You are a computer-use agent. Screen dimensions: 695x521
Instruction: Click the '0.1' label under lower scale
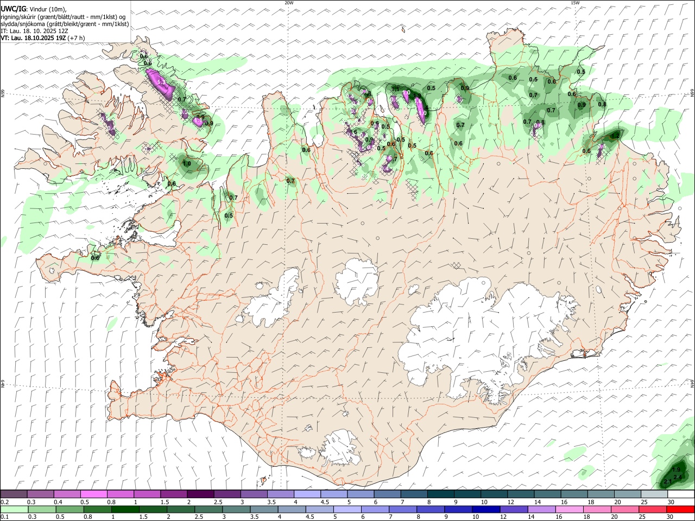point(4,517)
